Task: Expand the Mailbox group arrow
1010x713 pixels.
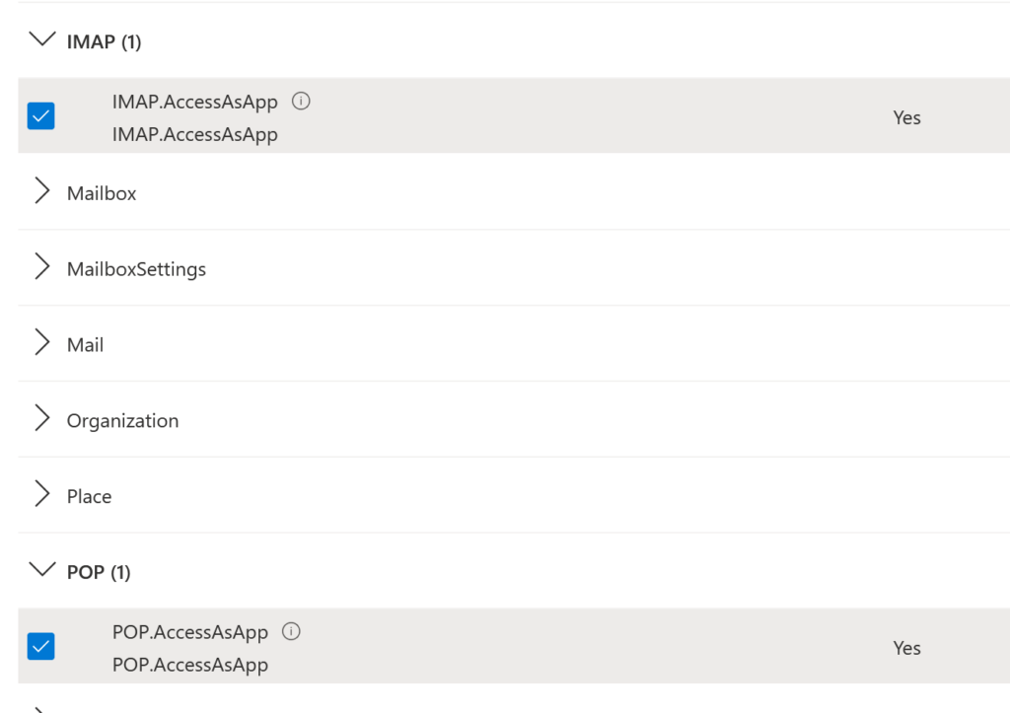Action: click(41, 192)
